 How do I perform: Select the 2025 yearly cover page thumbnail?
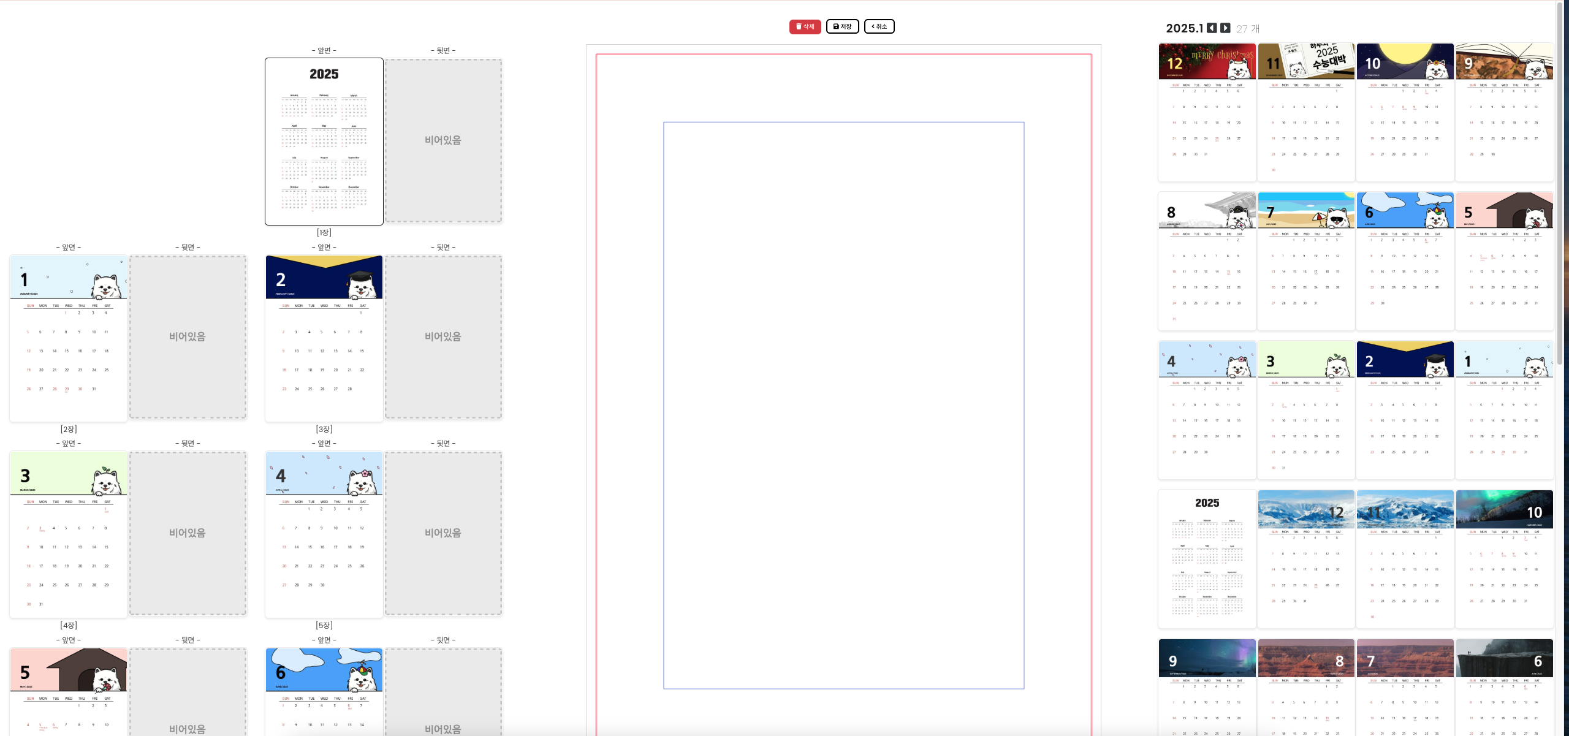pyautogui.click(x=324, y=142)
